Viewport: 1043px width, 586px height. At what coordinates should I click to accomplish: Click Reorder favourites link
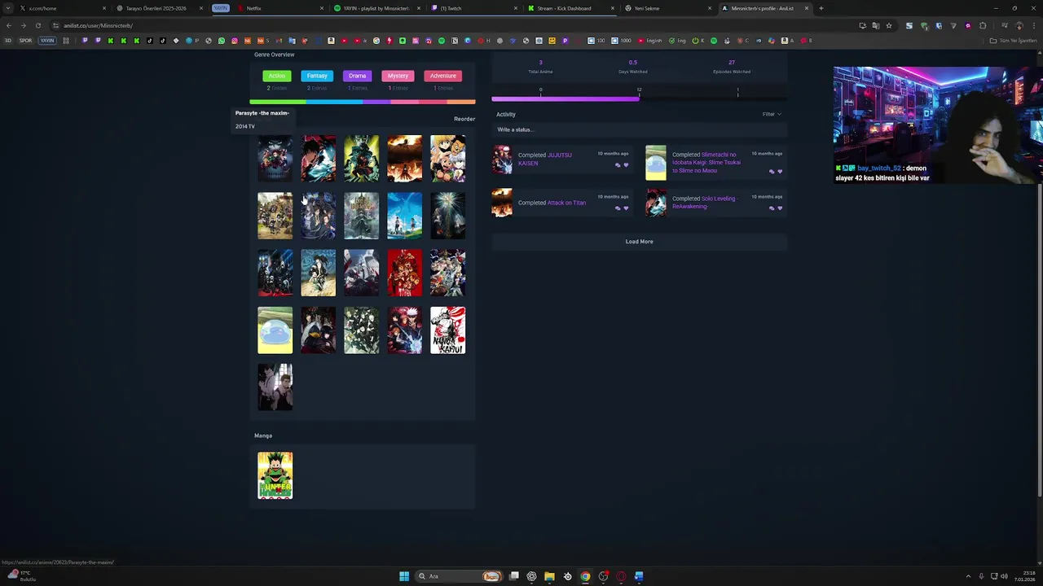[x=464, y=119]
